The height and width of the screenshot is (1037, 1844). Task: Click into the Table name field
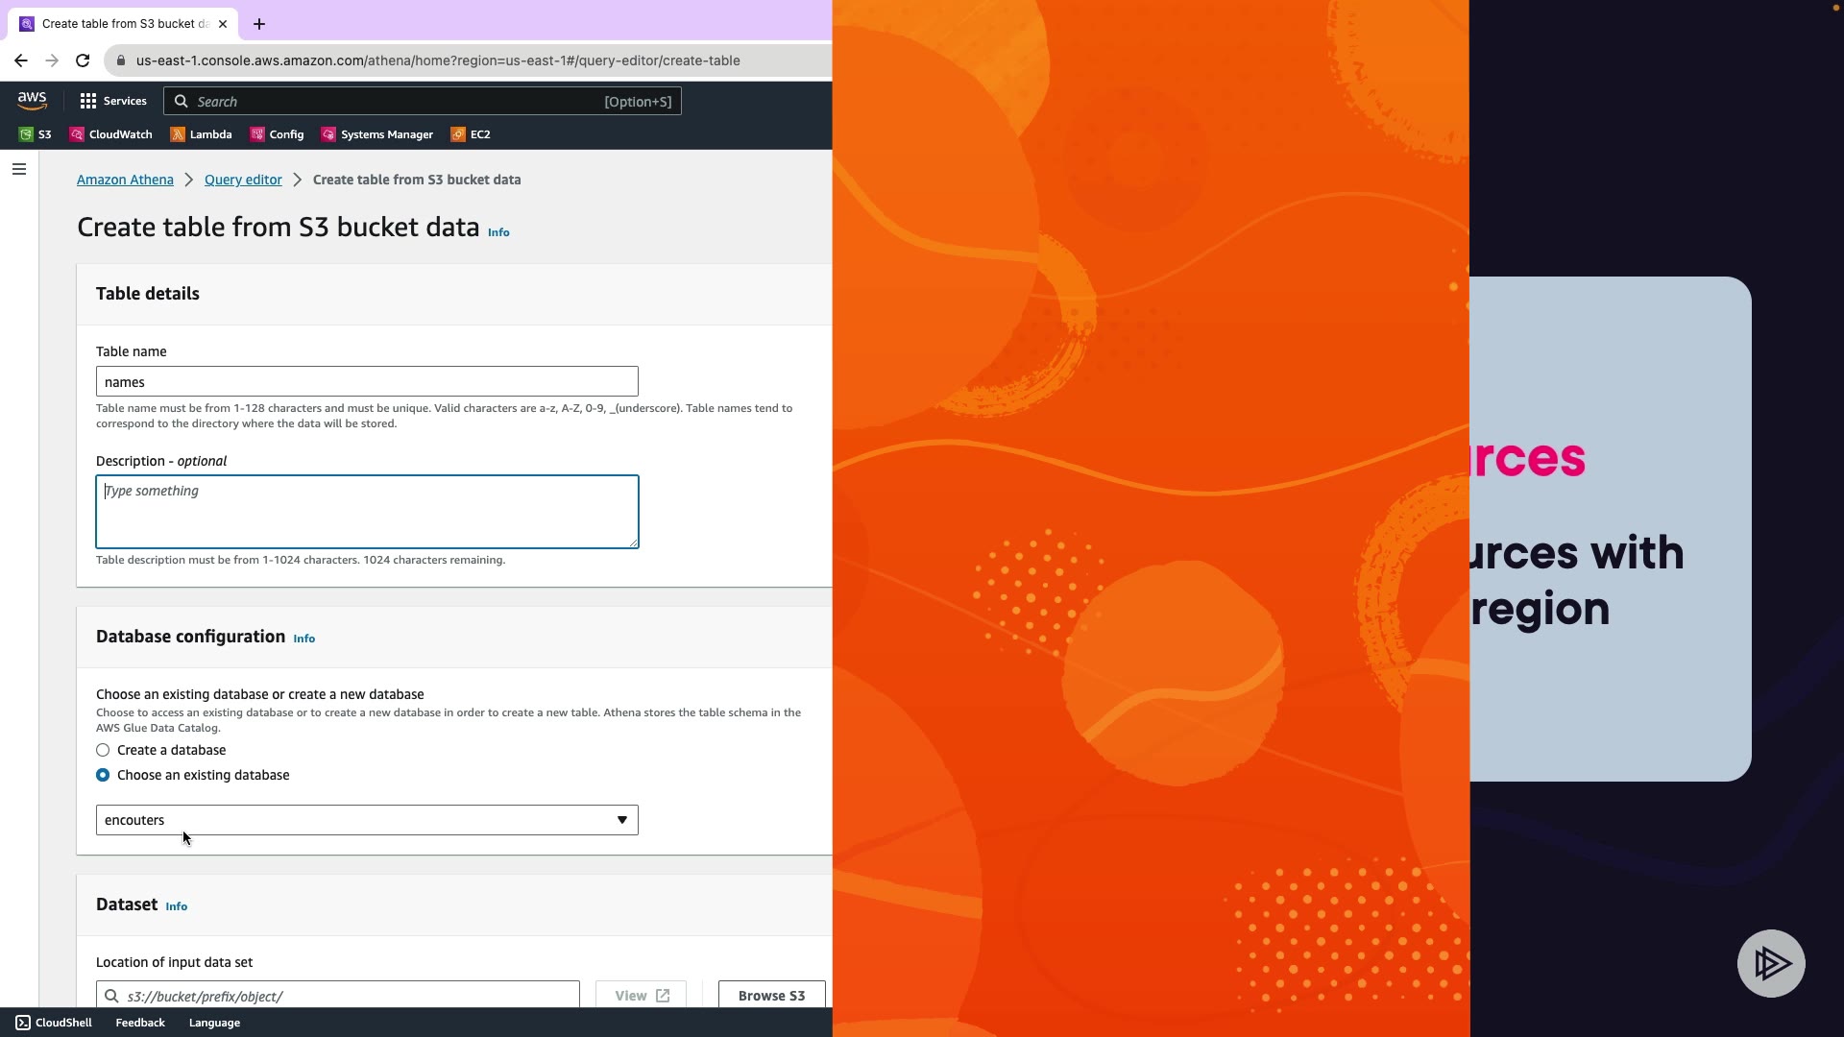pos(367,381)
